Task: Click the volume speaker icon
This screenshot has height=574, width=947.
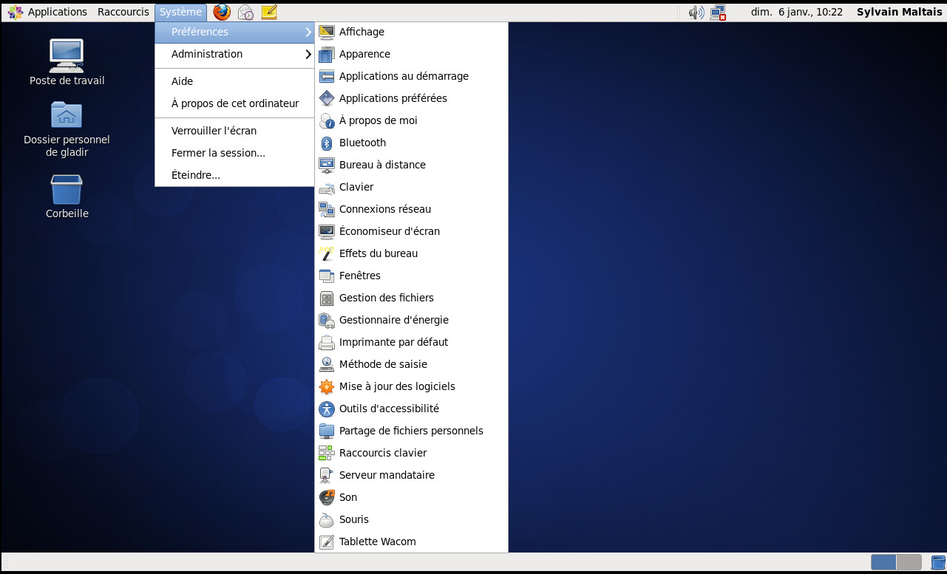Action: pos(696,12)
